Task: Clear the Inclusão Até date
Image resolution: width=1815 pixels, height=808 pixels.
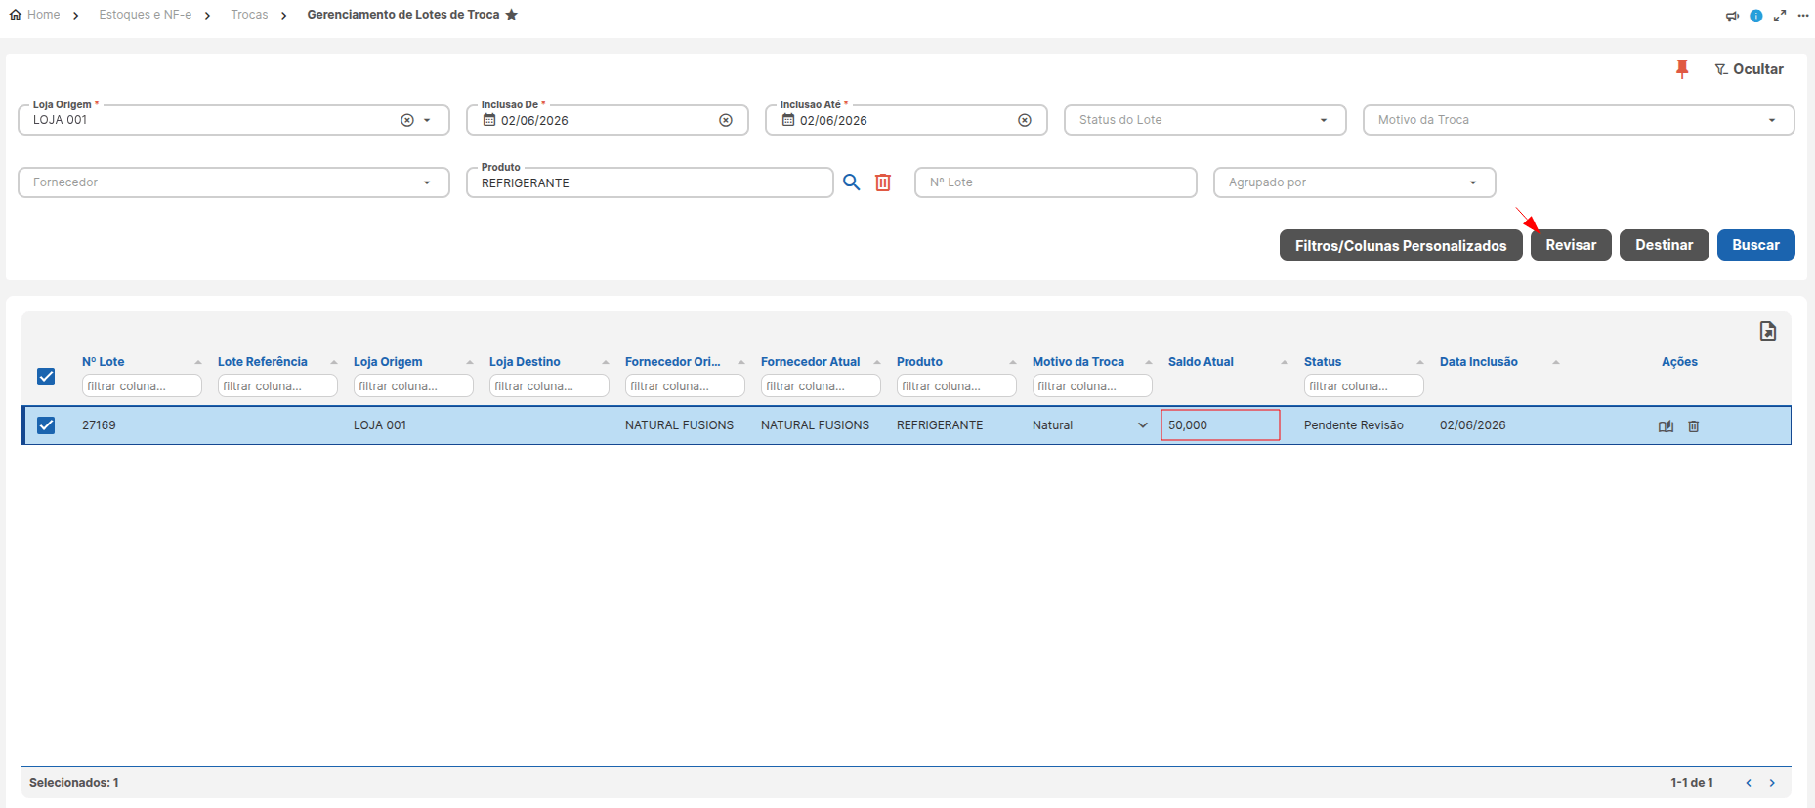Action: [x=1025, y=120]
